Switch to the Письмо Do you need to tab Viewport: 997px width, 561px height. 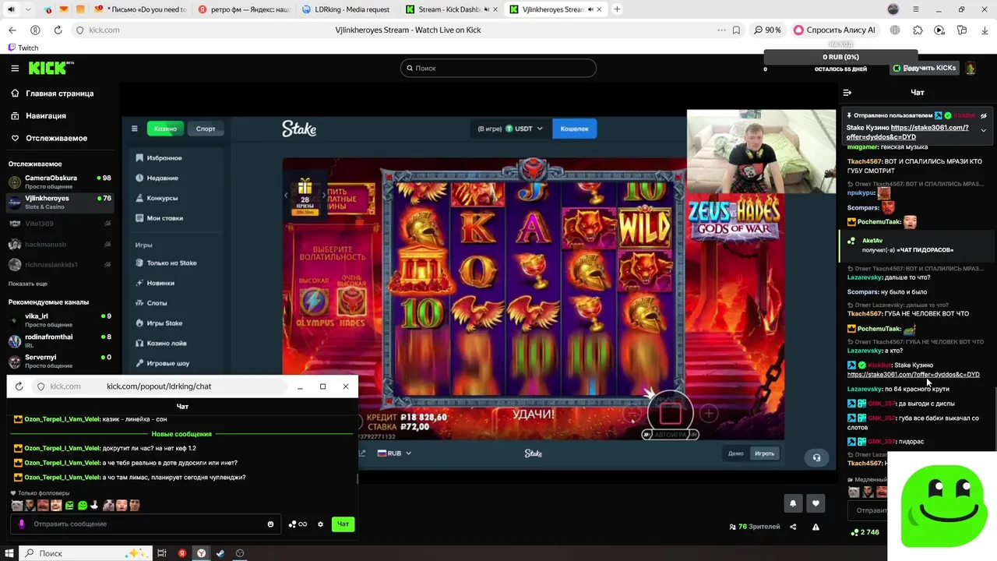(140, 9)
